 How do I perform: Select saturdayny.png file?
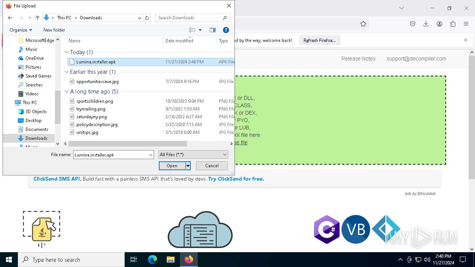click(x=91, y=117)
